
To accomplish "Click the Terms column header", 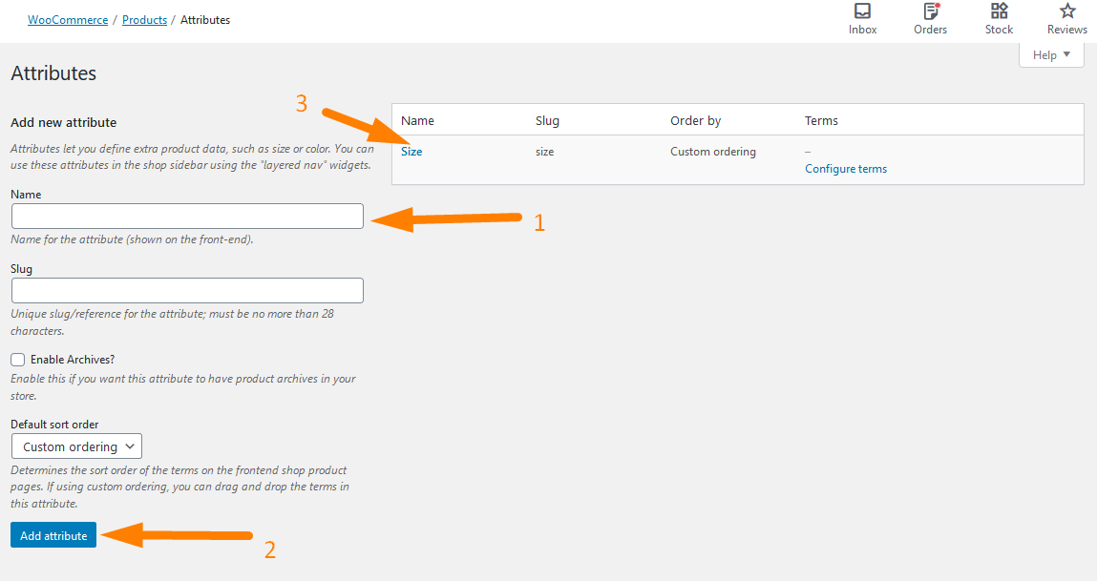I will pos(821,120).
